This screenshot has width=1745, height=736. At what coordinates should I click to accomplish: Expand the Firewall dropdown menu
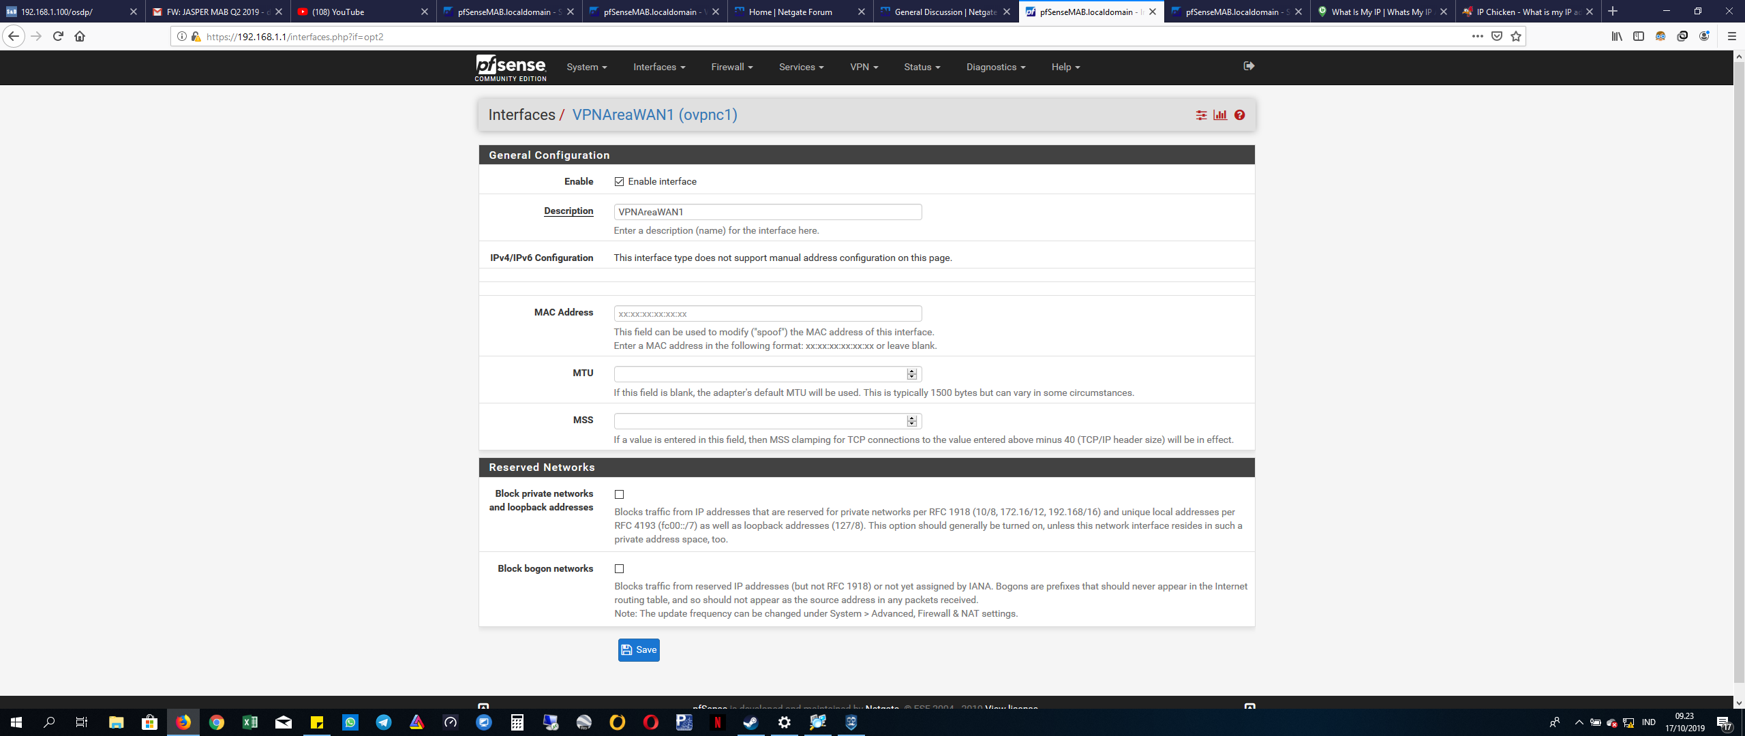[x=731, y=67]
